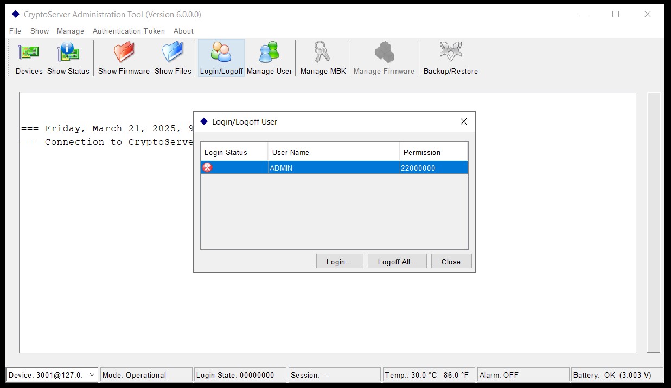The height and width of the screenshot is (388, 671).
Task: Open the Show menu
Action: (x=40, y=31)
